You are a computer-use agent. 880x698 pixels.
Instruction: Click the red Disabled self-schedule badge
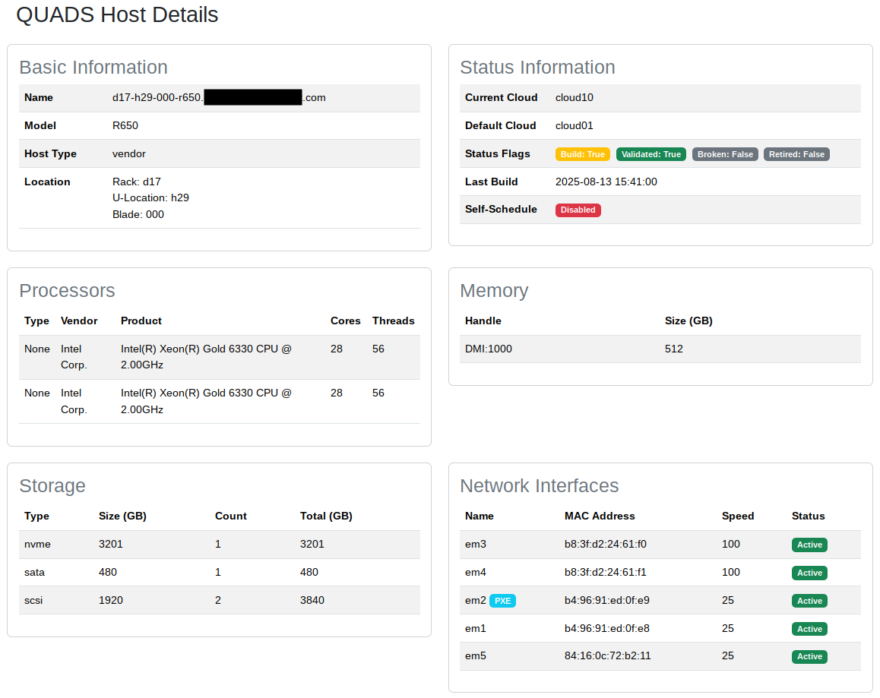click(578, 210)
